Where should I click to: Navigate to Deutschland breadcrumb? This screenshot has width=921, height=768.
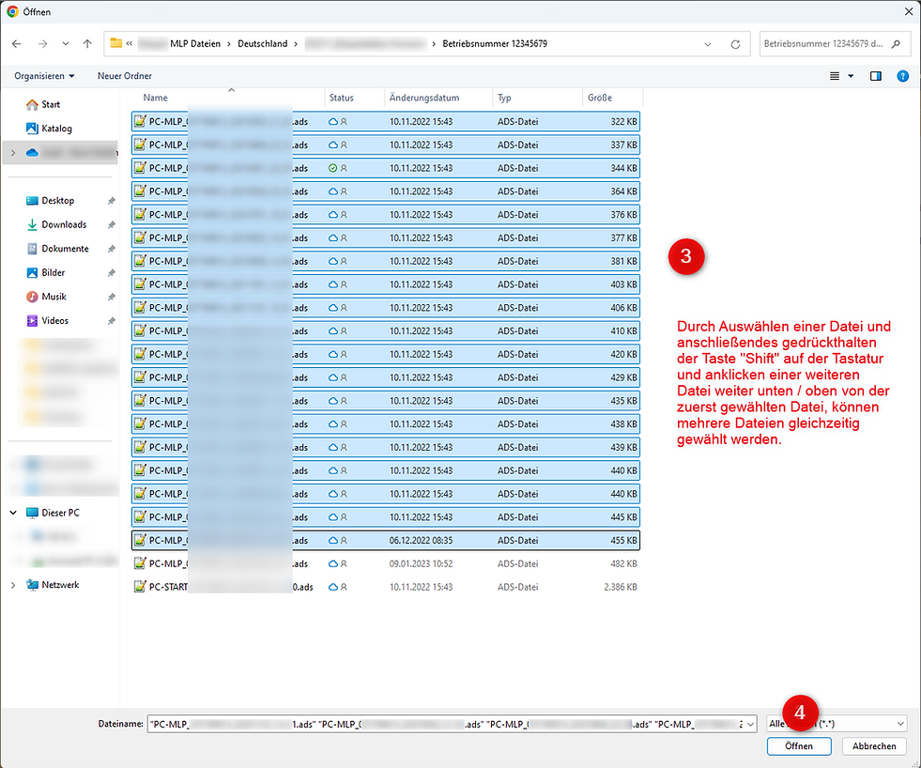(x=263, y=43)
